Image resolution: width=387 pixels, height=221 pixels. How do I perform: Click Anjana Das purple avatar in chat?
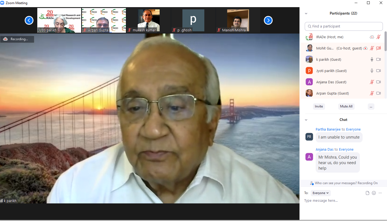(x=309, y=157)
